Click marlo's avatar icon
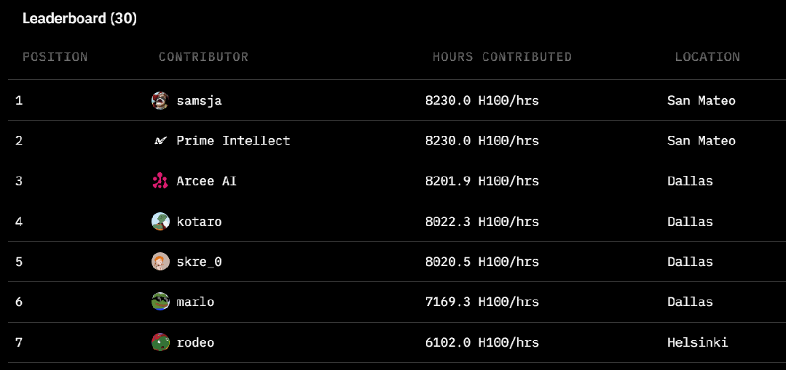The height and width of the screenshot is (370, 786). point(160,302)
